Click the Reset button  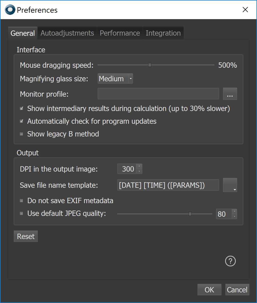tap(26, 236)
